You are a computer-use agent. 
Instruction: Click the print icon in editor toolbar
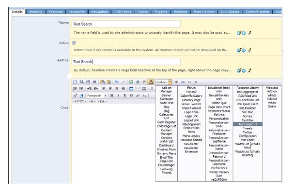(88, 82)
